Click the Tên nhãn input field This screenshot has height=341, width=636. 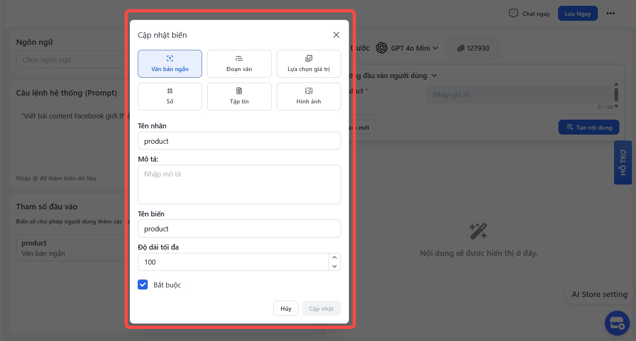coord(239,141)
